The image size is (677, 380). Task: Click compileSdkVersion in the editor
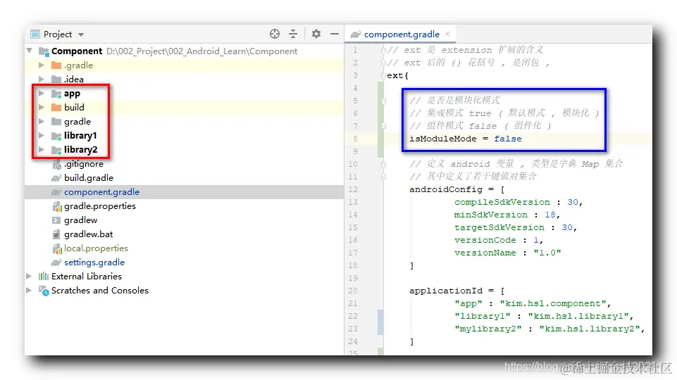502,202
